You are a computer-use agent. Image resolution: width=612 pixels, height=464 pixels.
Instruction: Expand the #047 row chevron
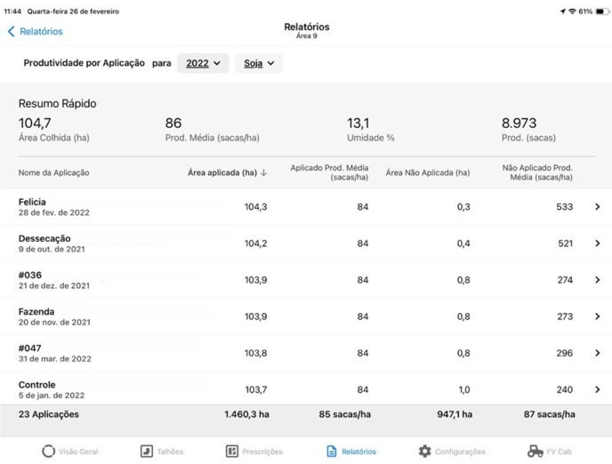(x=597, y=353)
